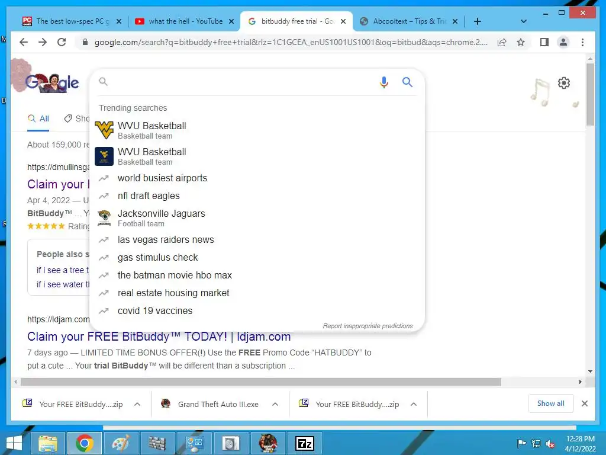This screenshot has width=606, height=455.
Task: Open a new tab with plus button
Action: 478,21
